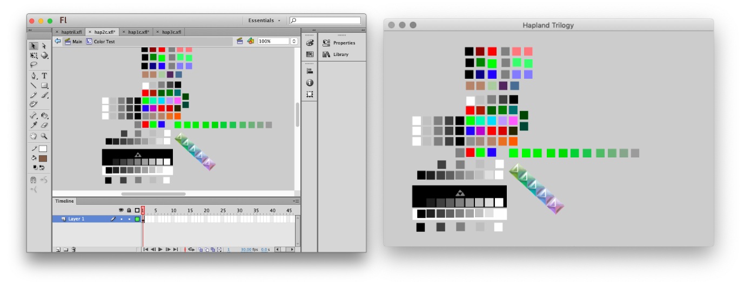Toggle Loop playback in timeline
The height and width of the screenshot is (282, 744).
(191, 249)
